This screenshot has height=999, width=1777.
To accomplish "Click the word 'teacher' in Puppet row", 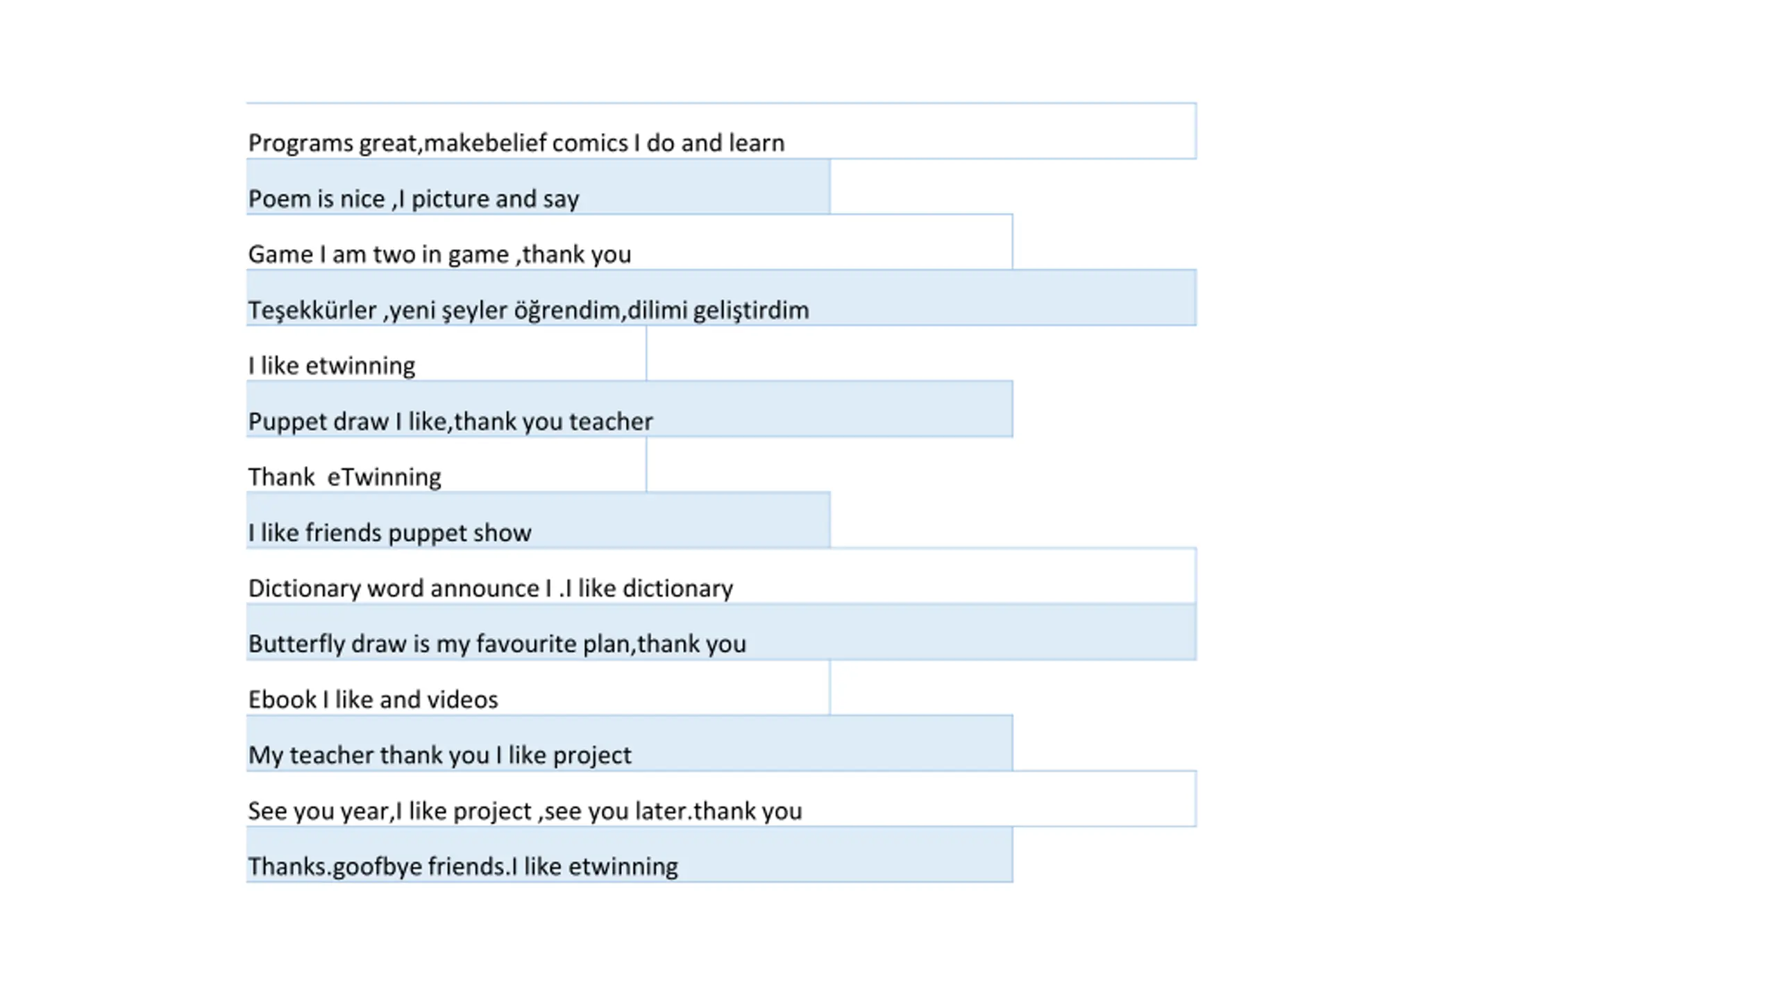I will (610, 421).
